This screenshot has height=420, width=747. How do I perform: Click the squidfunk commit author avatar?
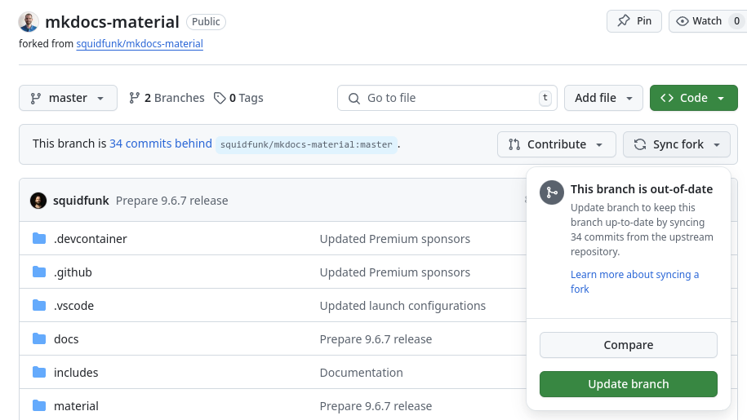(x=38, y=201)
